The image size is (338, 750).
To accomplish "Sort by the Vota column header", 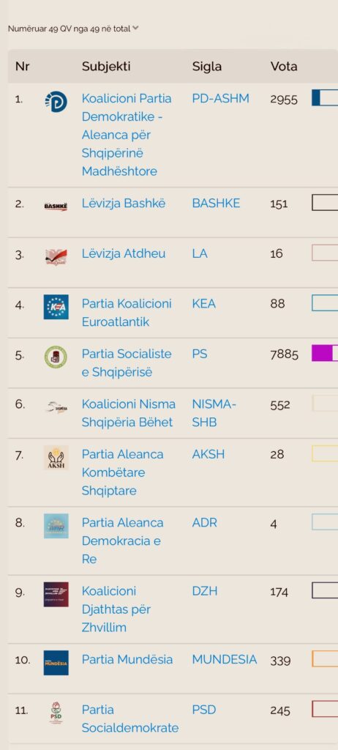I will (284, 66).
